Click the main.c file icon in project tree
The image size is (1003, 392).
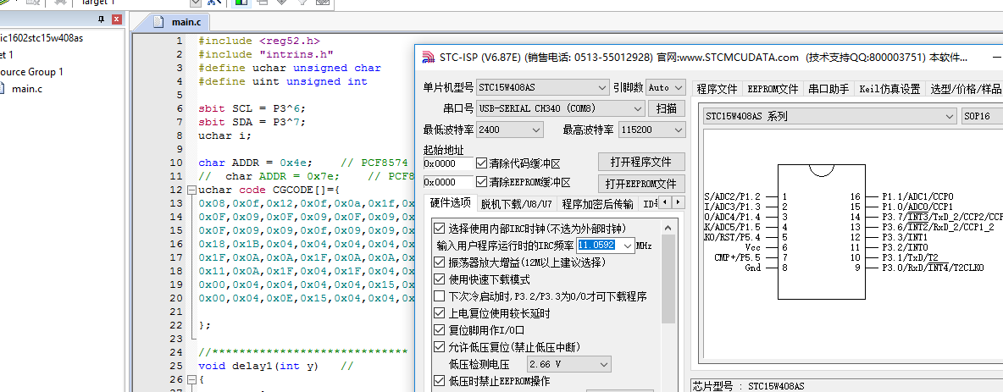pos(2,88)
